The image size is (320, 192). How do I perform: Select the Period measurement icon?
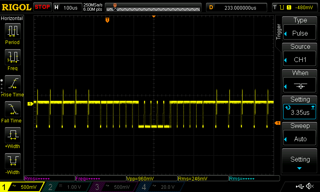point(12,32)
